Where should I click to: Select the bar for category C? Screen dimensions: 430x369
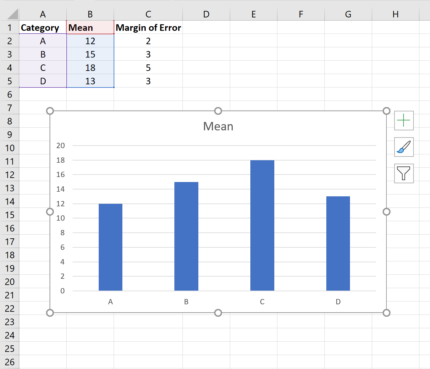click(262, 224)
